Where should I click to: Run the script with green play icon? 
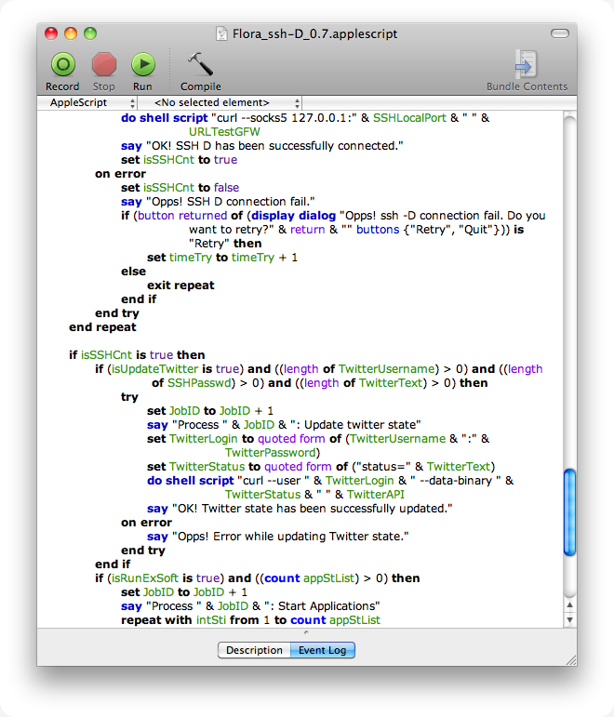[143, 64]
